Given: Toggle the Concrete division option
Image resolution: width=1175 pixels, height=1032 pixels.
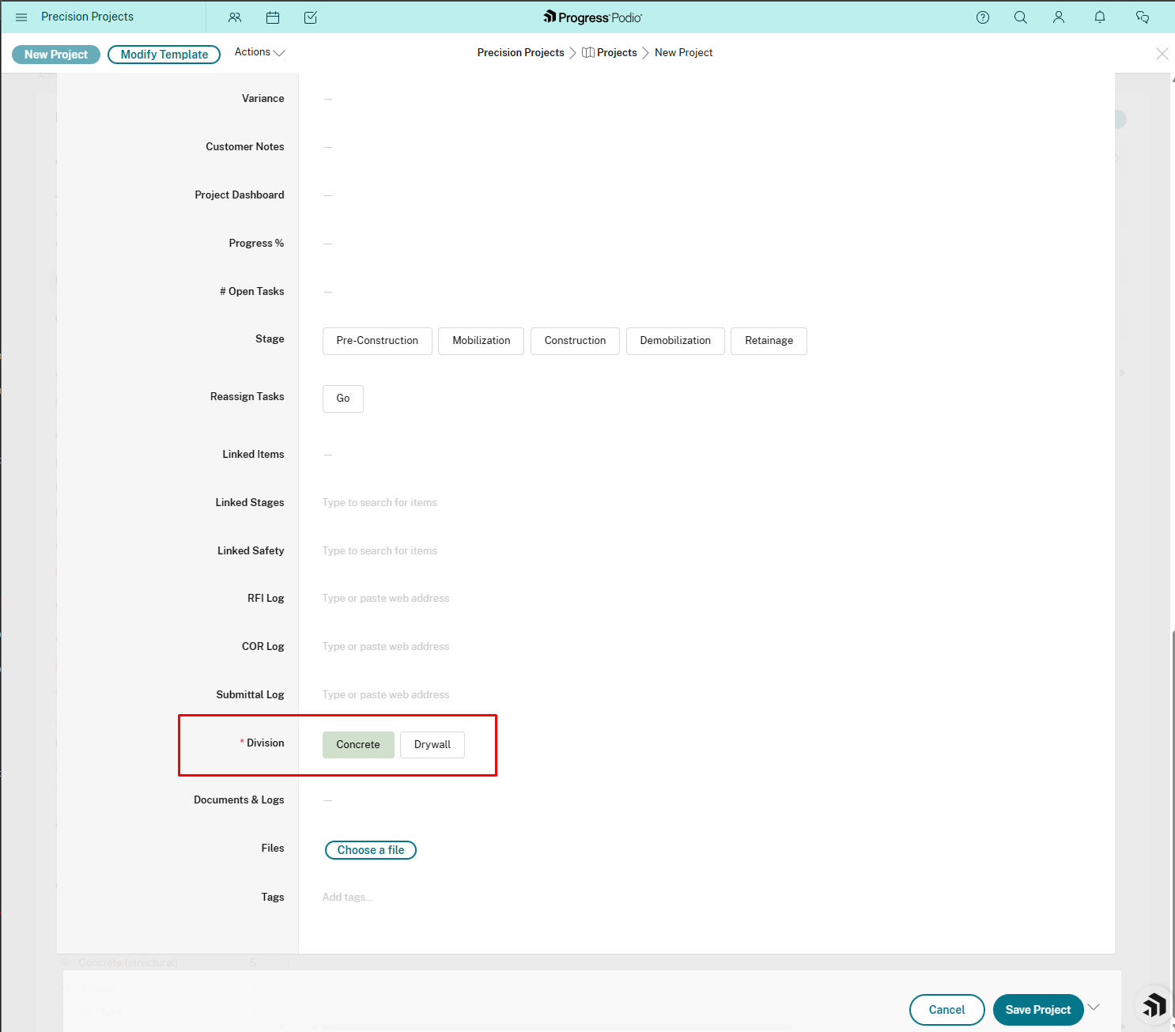Looking at the screenshot, I should [358, 745].
